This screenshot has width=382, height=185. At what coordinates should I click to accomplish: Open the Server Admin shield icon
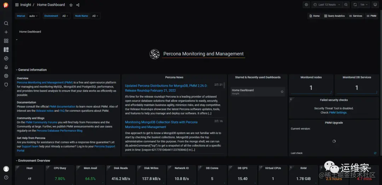pyautogui.click(x=6, y=85)
